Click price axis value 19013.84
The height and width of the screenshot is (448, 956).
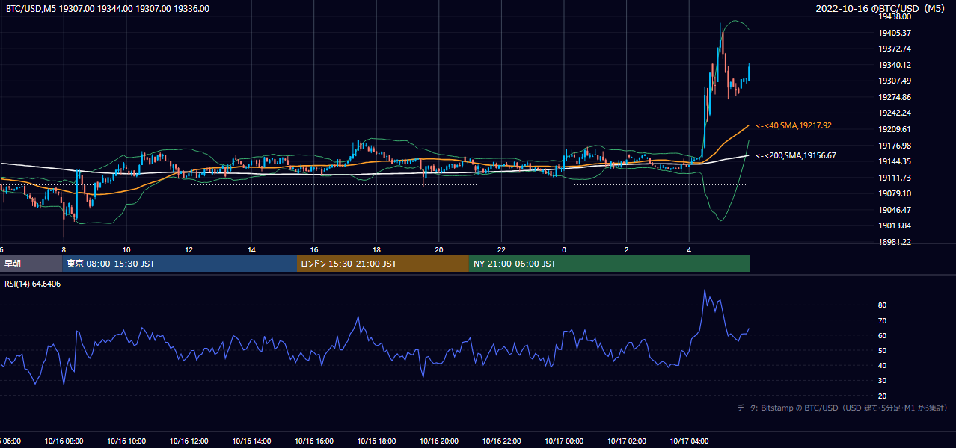894,225
